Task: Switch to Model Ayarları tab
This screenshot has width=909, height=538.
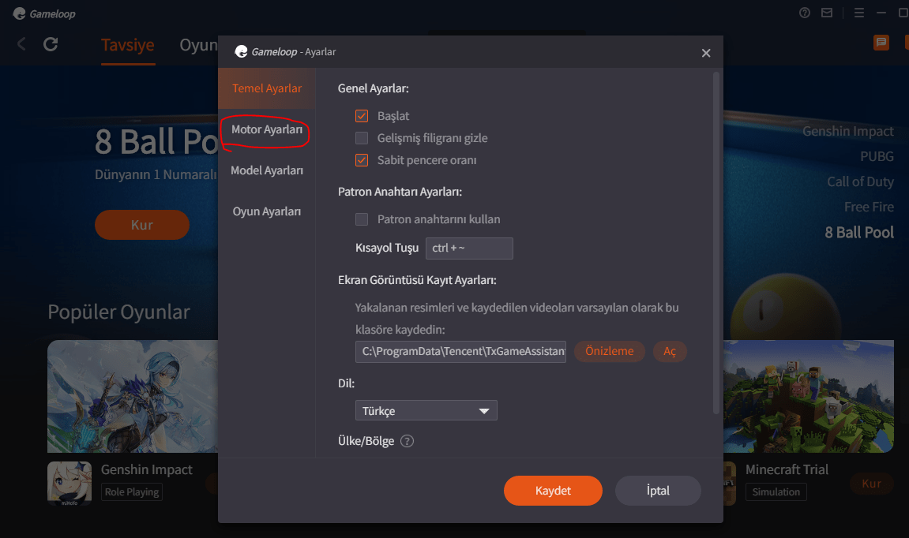Action: pos(267,170)
